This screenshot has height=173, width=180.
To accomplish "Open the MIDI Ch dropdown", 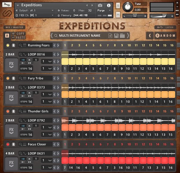I will pyautogui.click(x=35, y=15).
